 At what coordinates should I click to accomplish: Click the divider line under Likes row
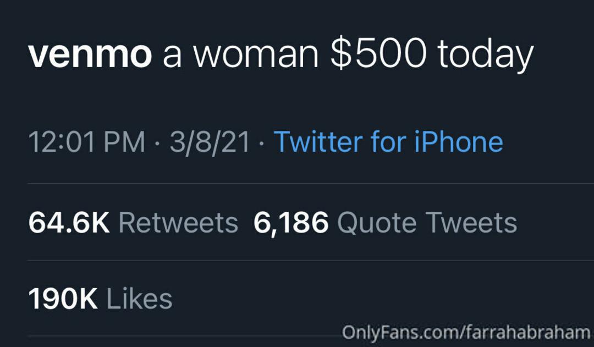[185, 335]
